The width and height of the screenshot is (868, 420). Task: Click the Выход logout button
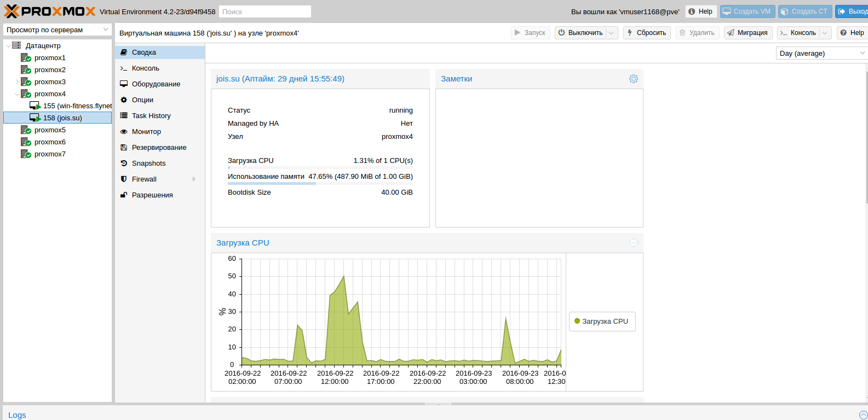[852, 11]
